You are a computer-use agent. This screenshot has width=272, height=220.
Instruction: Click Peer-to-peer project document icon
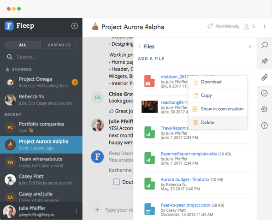[x=149, y=209]
